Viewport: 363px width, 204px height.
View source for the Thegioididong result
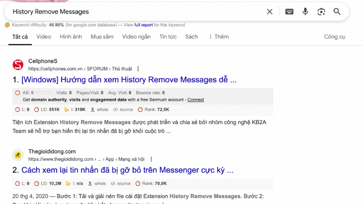point(121,184)
